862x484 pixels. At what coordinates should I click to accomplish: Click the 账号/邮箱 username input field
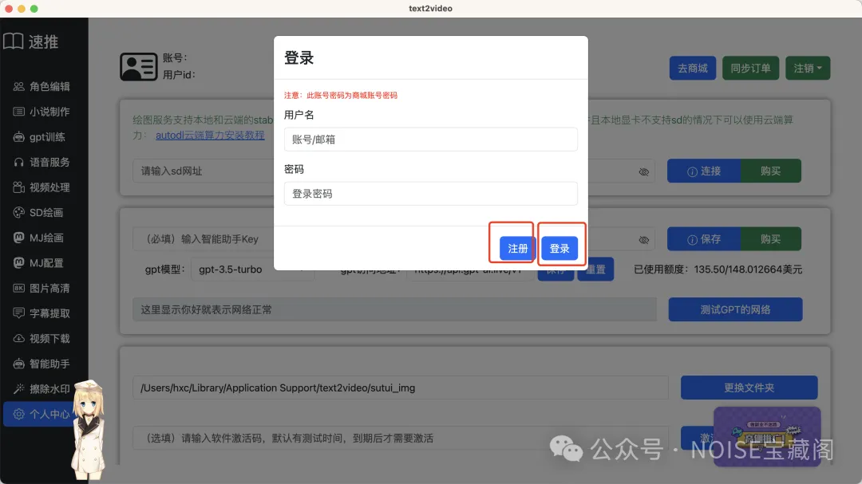431,139
